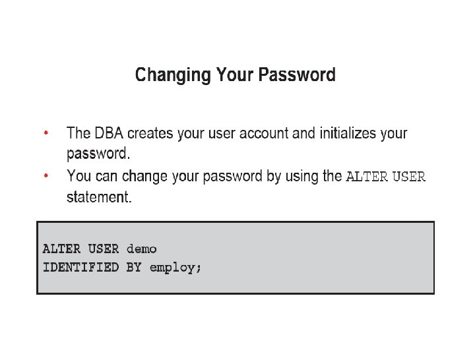Click the USER keyword in the code box
Viewport: 475px width, 356px height.
[104, 249]
